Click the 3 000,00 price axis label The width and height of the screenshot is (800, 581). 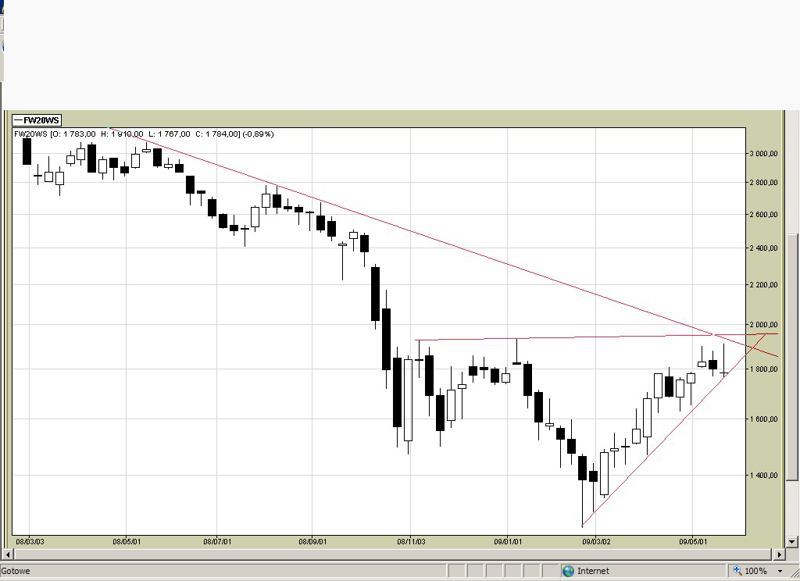764,154
